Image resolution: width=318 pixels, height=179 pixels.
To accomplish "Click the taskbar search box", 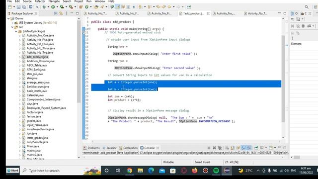I will coord(61,171).
